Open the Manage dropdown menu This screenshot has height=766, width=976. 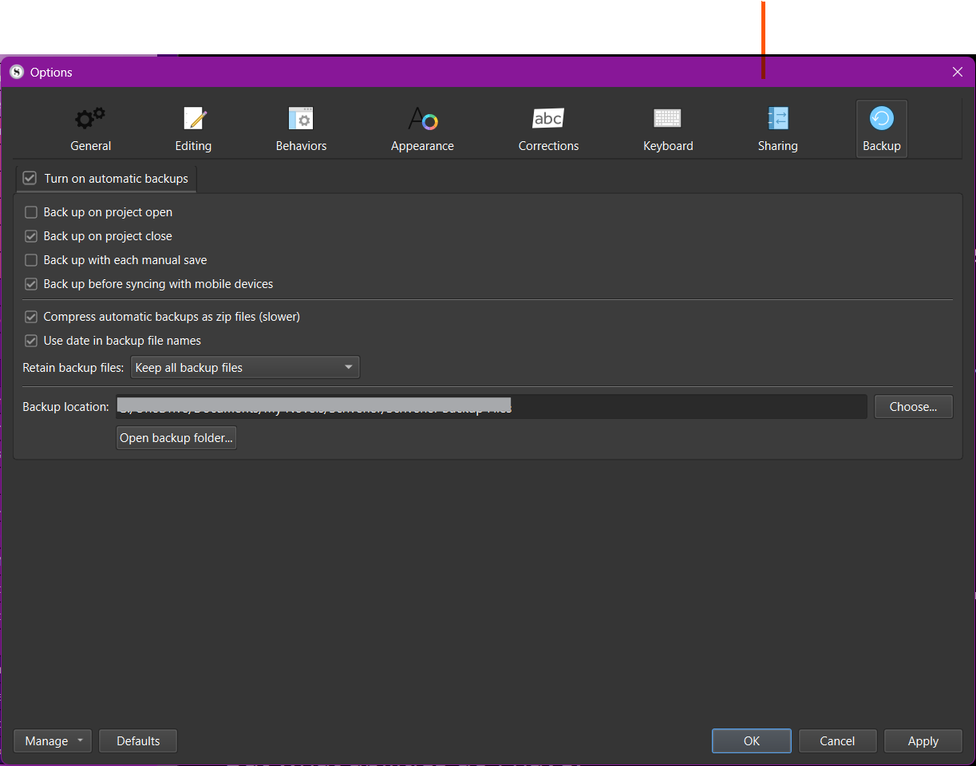click(53, 741)
